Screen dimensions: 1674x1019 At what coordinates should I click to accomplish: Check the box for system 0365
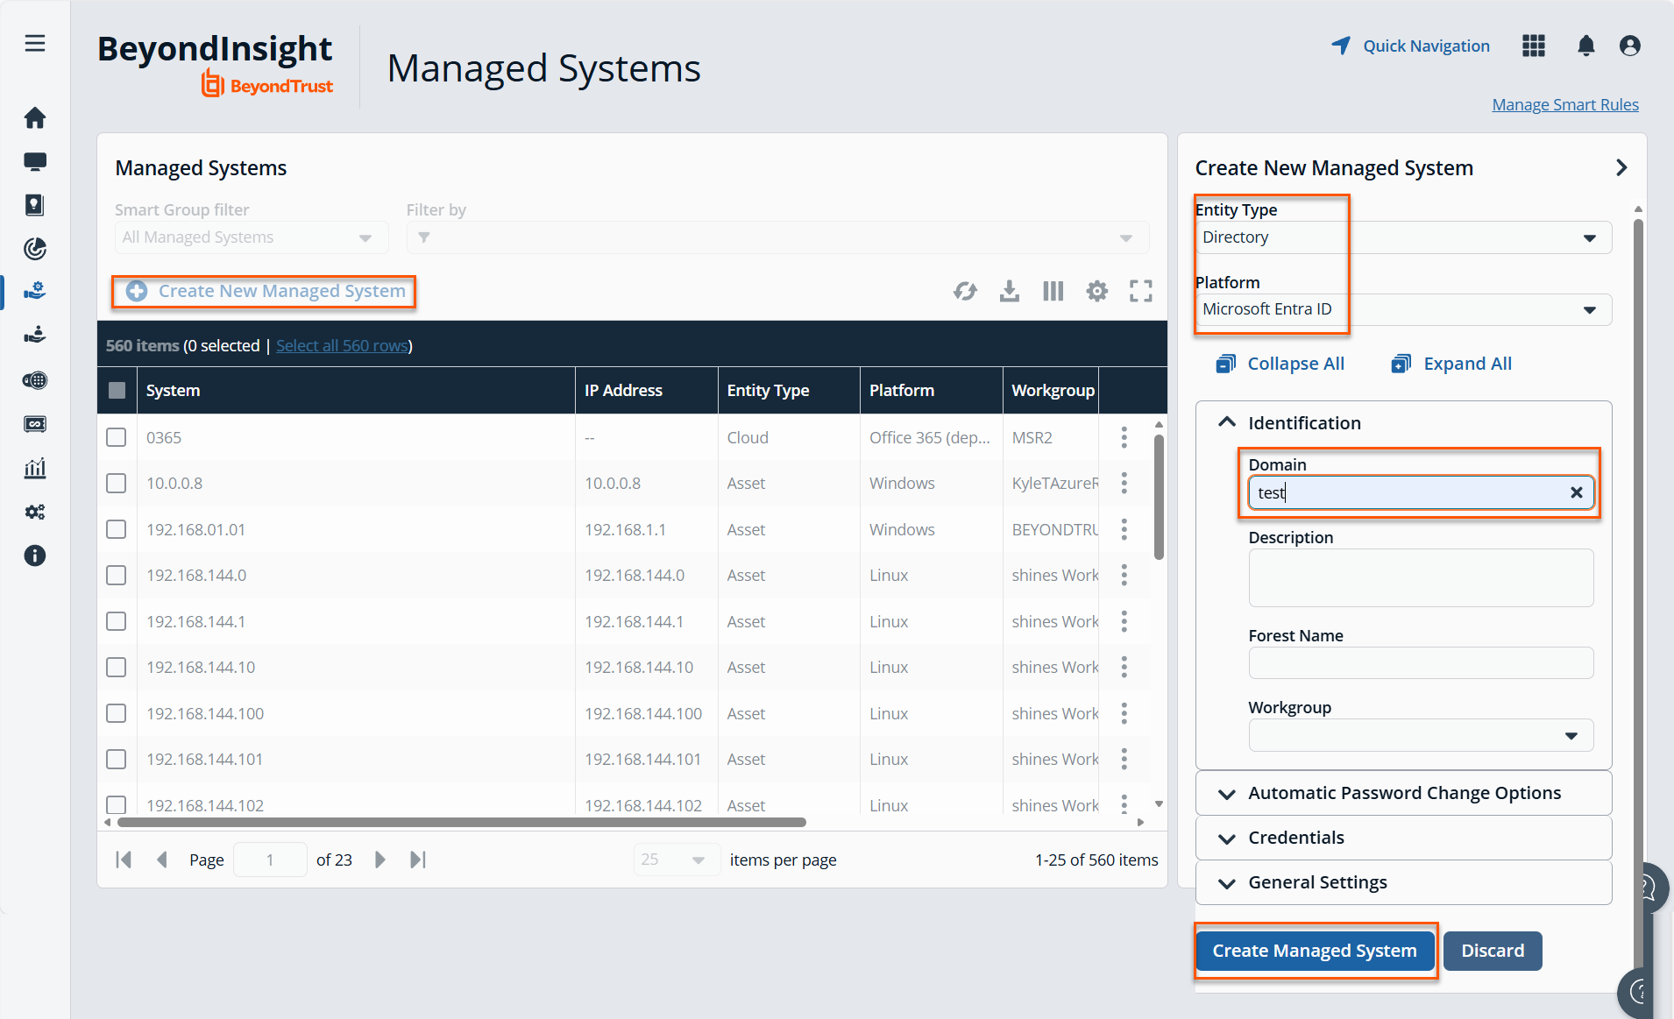[x=117, y=437]
